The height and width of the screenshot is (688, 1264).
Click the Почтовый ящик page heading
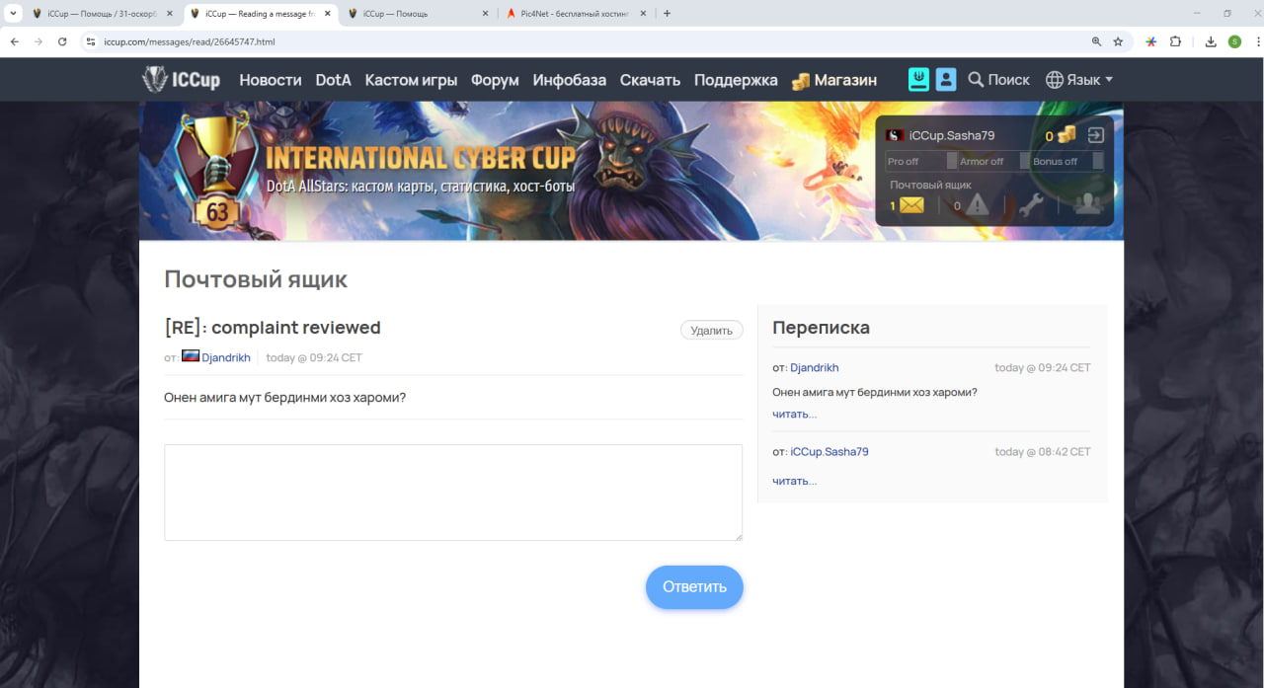point(256,279)
